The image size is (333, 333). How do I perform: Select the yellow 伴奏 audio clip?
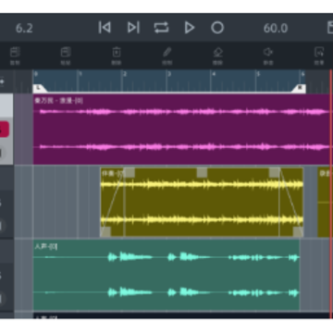click(202, 203)
